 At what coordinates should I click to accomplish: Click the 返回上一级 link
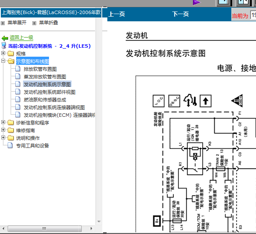point(21,38)
